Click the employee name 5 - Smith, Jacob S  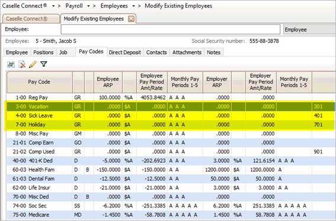(56, 41)
